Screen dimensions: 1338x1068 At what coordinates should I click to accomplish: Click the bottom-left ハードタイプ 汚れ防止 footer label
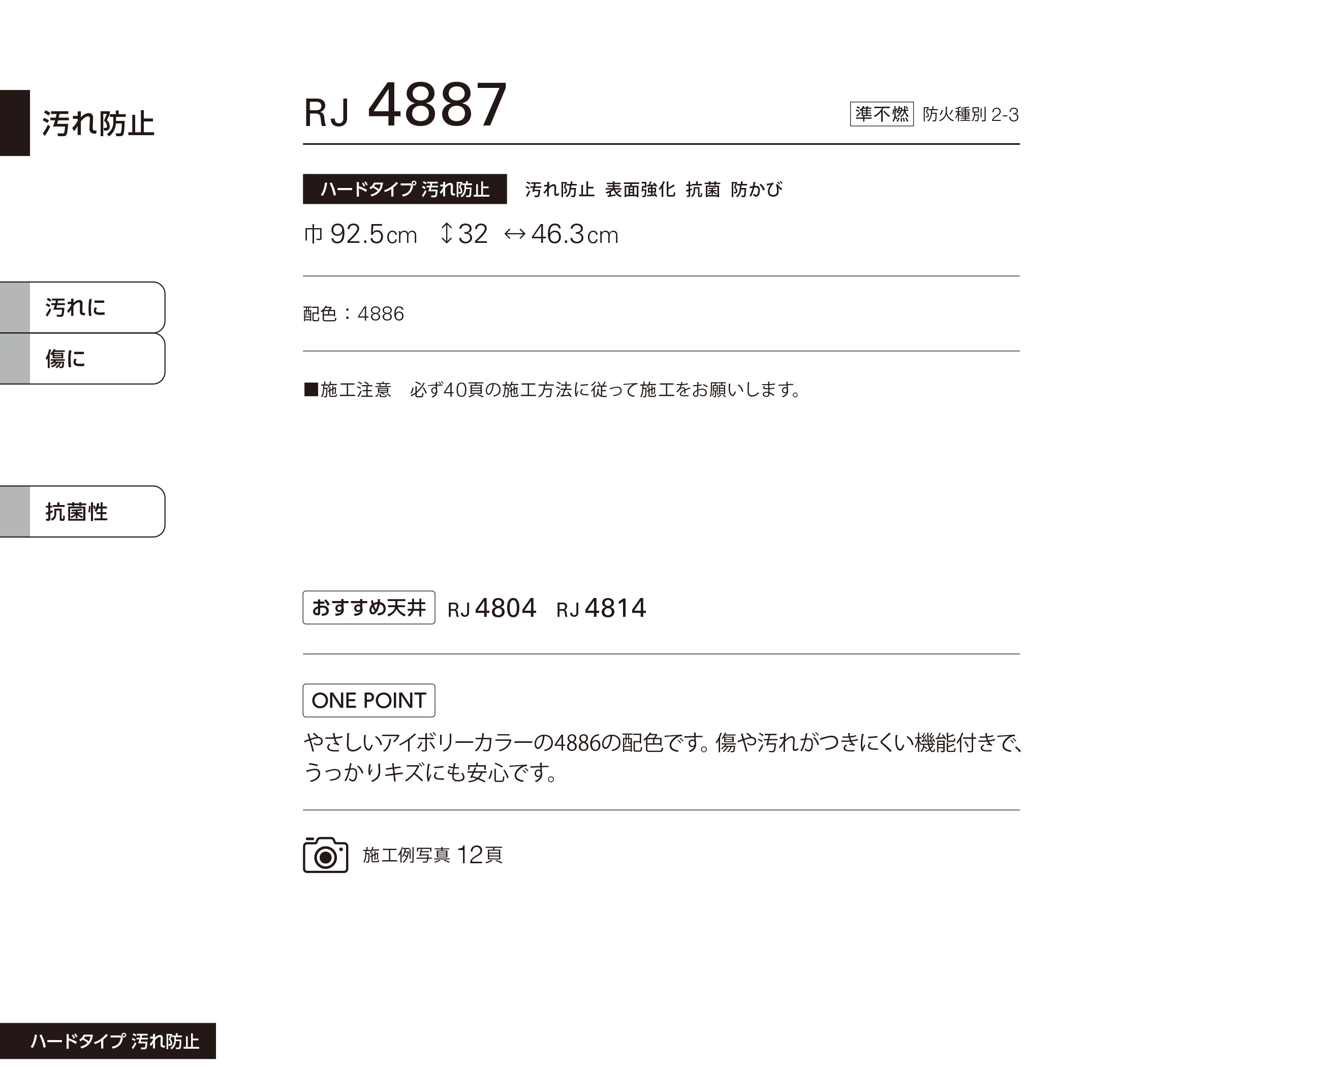coord(108,1041)
